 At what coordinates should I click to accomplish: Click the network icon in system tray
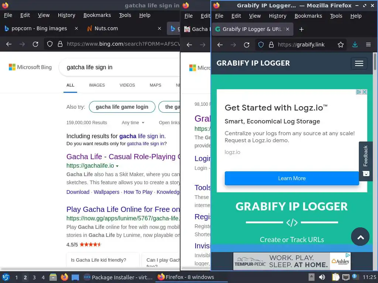[346, 277]
